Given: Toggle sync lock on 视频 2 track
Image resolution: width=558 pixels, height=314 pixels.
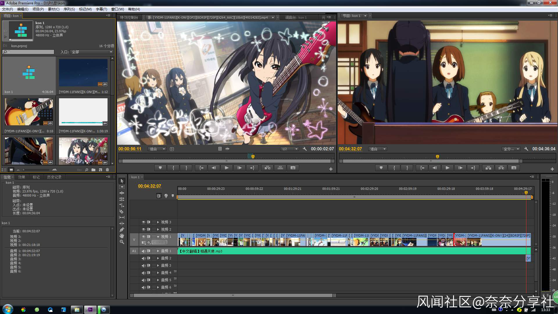Looking at the screenshot, I should coord(149,229).
